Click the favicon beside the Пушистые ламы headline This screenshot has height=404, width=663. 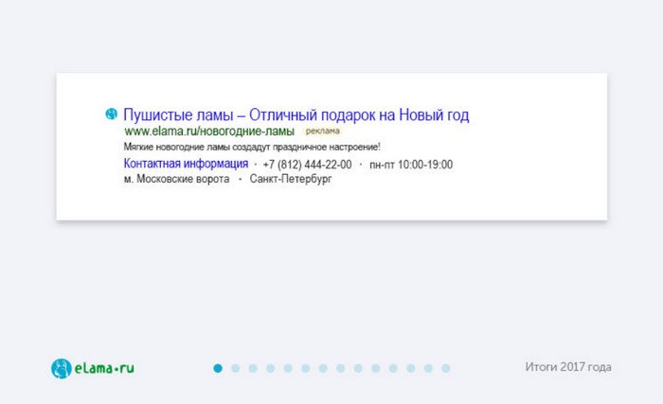(x=111, y=114)
